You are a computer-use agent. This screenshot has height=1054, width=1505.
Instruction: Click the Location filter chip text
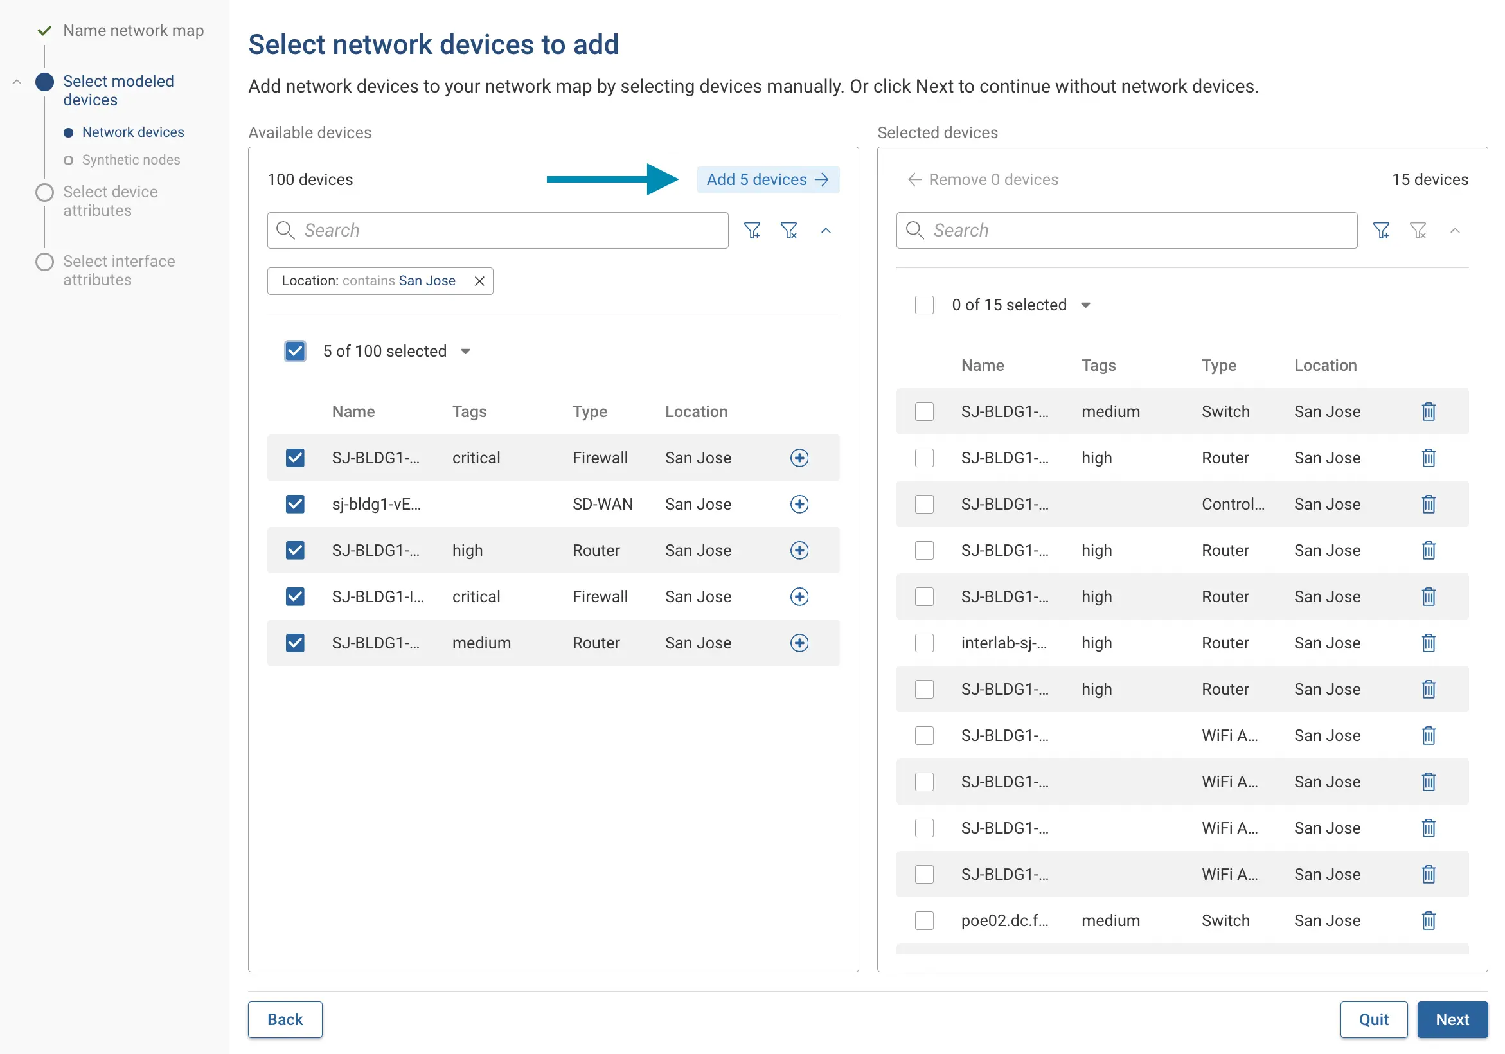pos(368,281)
